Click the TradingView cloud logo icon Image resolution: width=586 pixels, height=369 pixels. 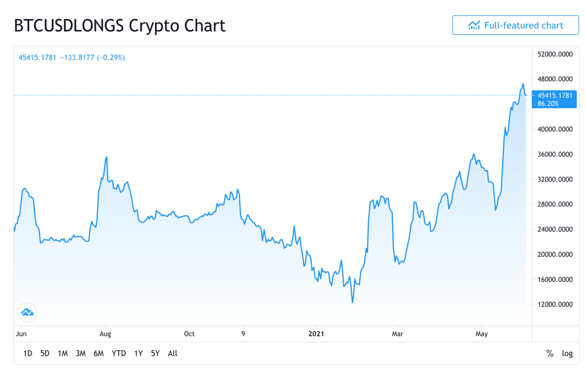(x=27, y=312)
